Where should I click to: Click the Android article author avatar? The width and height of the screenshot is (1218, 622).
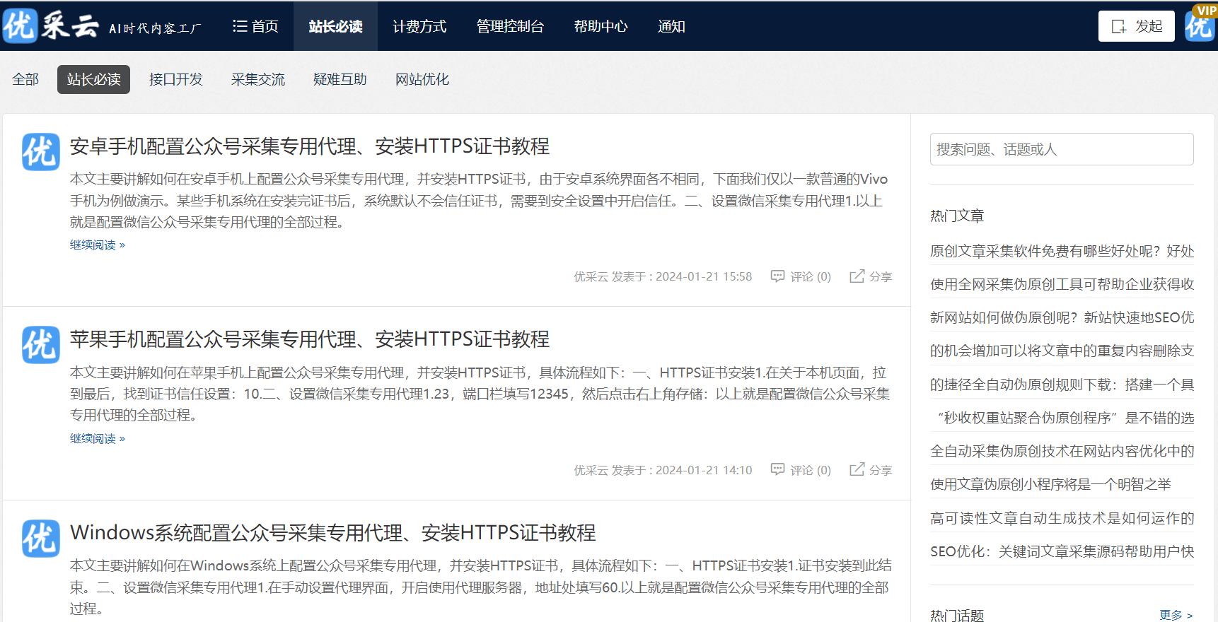point(41,152)
